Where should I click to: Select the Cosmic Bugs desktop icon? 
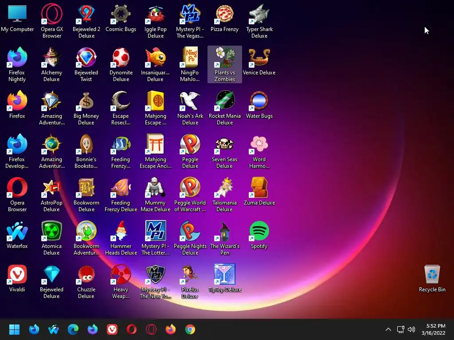point(121,18)
